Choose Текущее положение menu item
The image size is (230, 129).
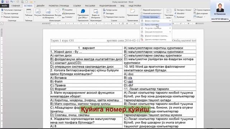[156, 32]
